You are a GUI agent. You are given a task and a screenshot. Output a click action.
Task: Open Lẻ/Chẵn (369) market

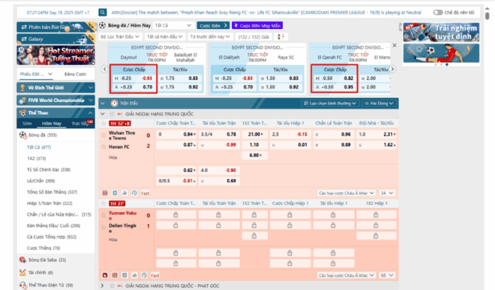tap(41, 180)
